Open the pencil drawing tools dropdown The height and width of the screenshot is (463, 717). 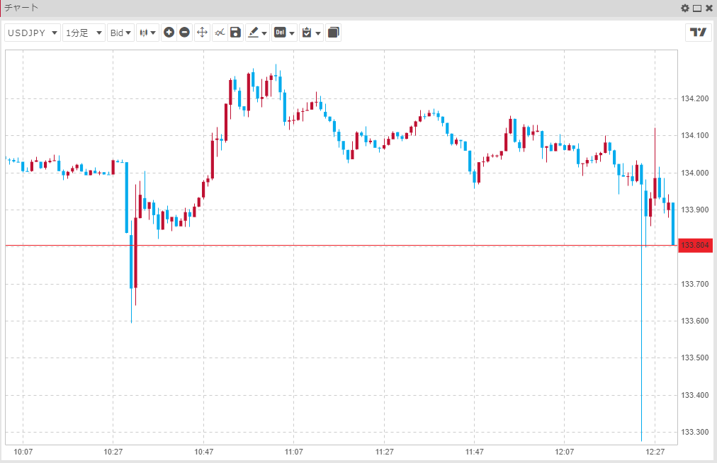point(257,33)
